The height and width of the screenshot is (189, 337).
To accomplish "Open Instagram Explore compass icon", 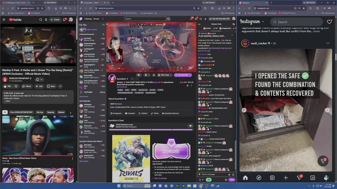I will point(259,178).
